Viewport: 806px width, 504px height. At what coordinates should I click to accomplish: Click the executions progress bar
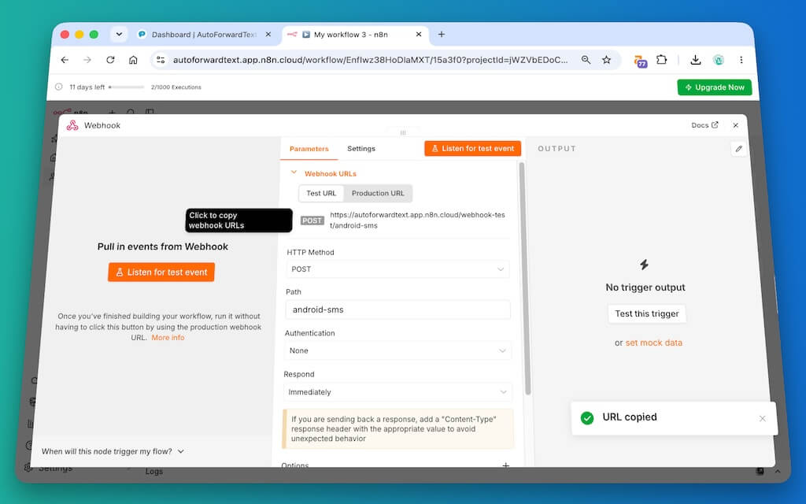(x=126, y=87)
